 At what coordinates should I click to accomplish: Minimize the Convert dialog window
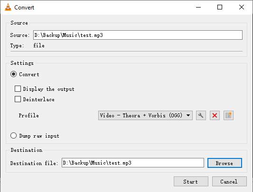[198, 7]
